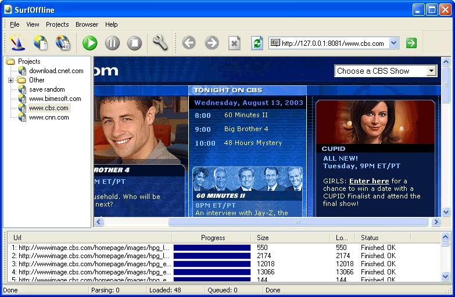This screenshot has height=297, width=455.
Task: Stop the download with the stop icon
Action: 134,43
